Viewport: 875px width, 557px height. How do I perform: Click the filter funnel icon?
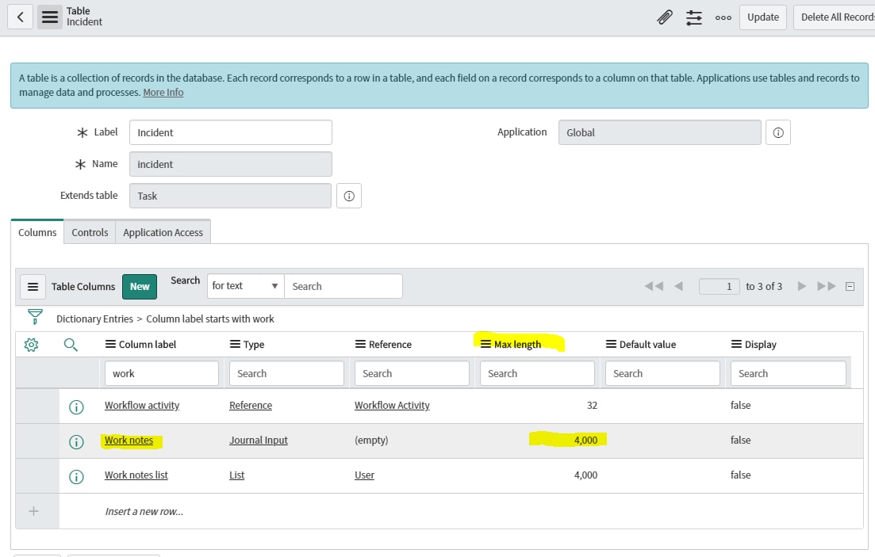(x=35, y=318)
